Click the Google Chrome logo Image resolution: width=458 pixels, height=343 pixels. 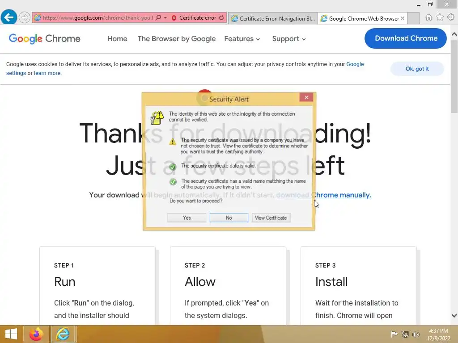pyautogui.click(x=44, y=38)
